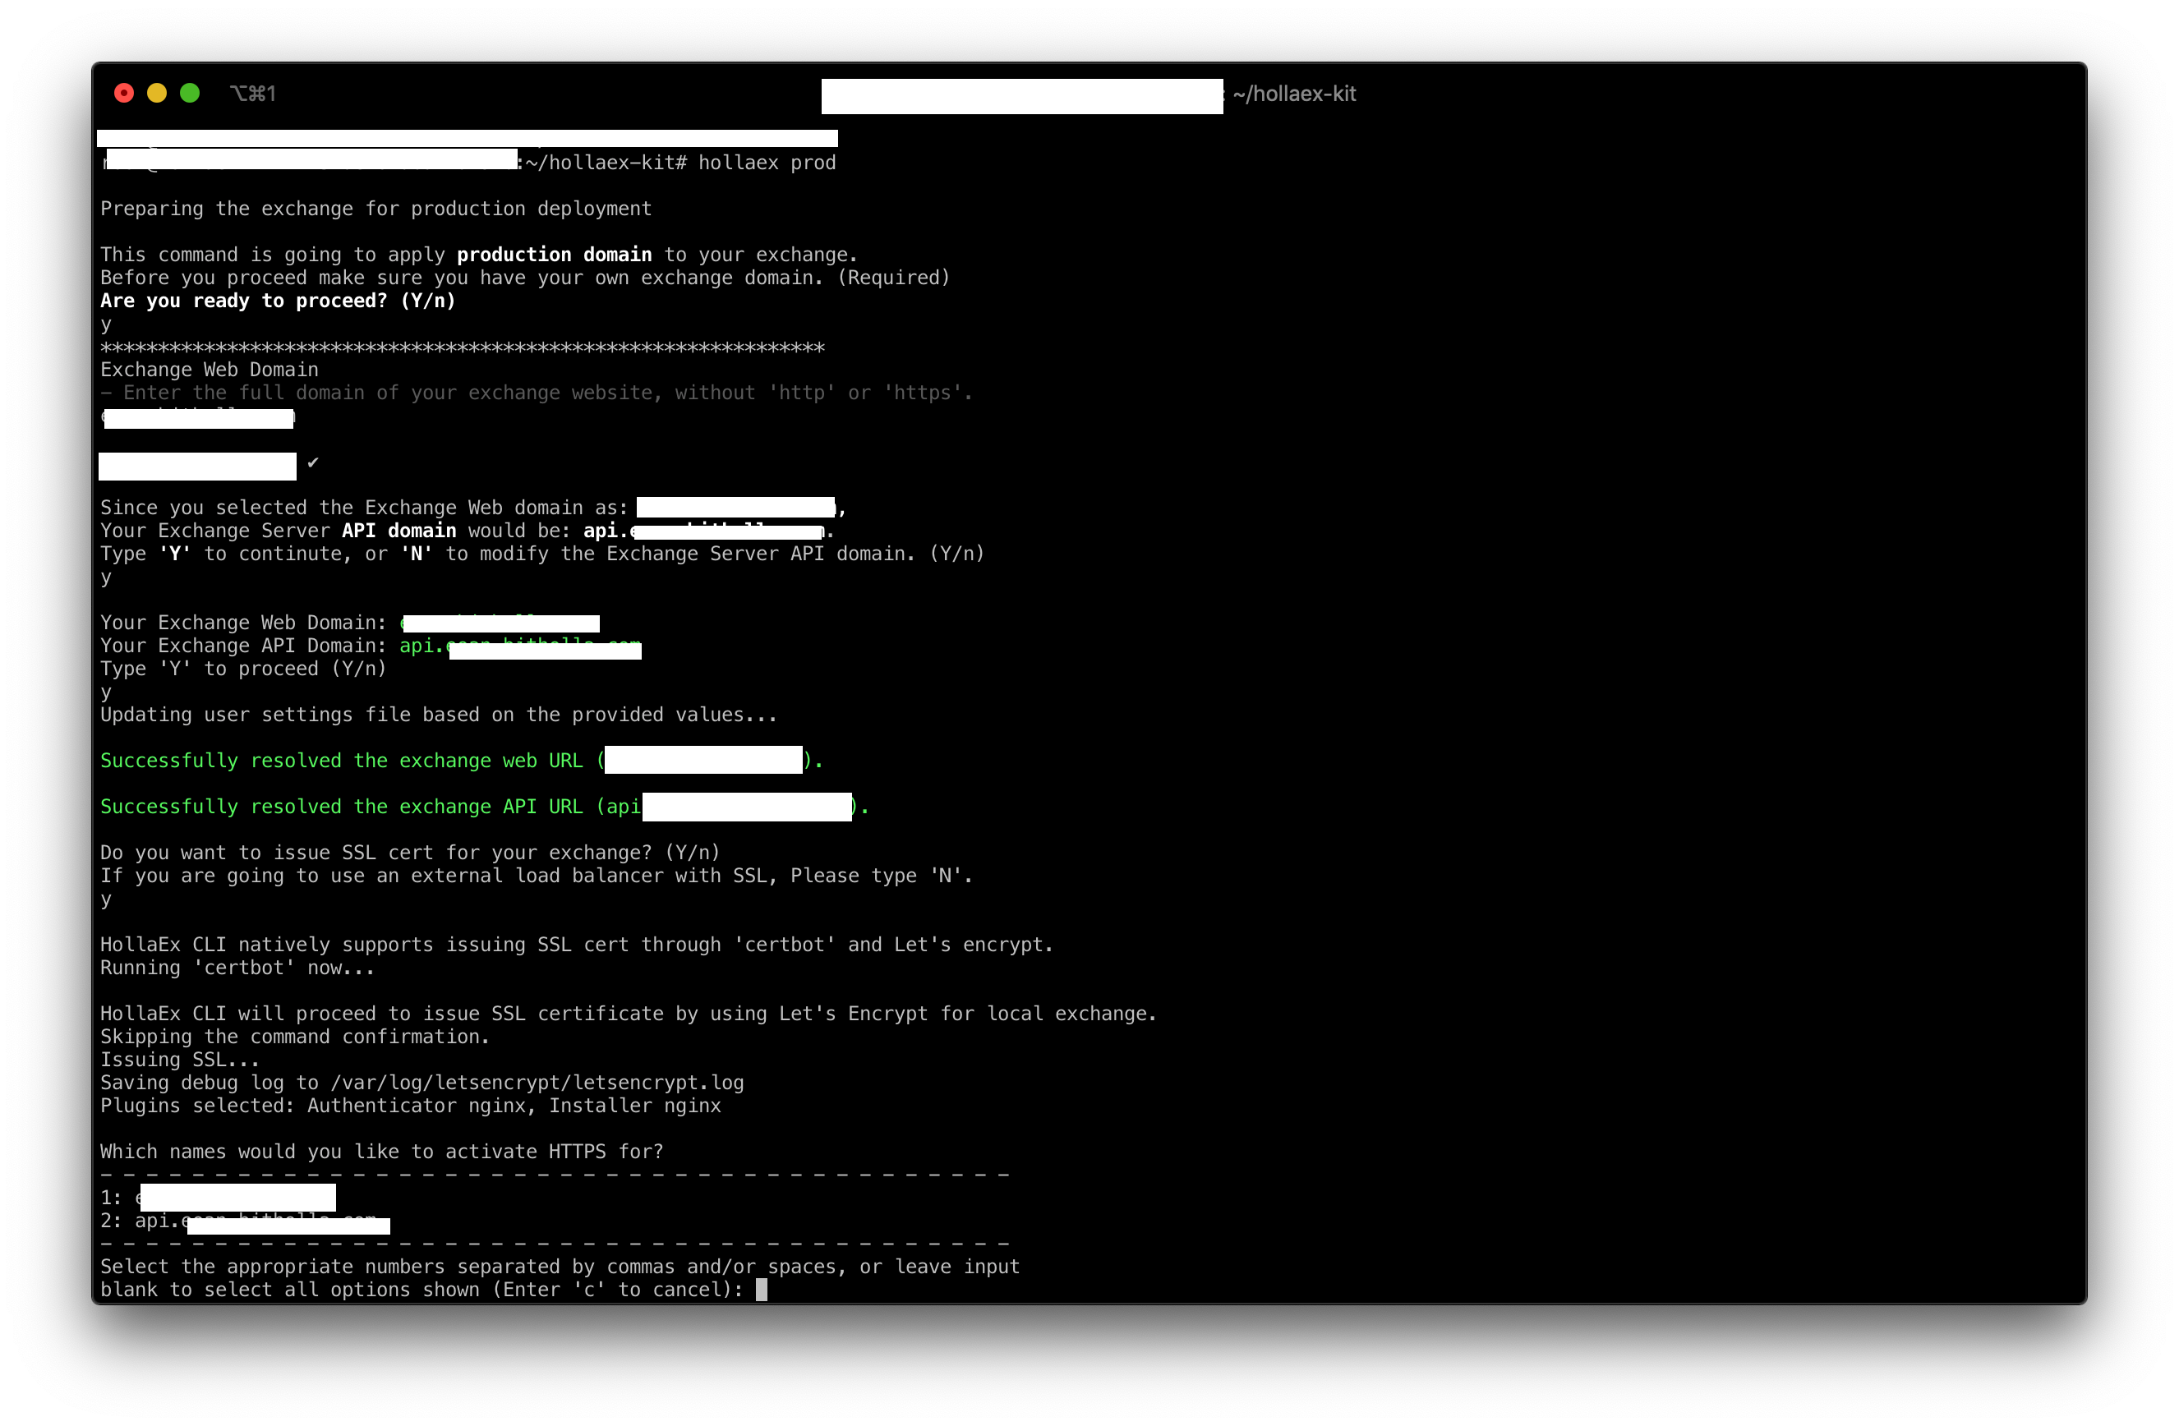Click the bold 'API domain' words

pyautogui.click(x=398, y=531)
